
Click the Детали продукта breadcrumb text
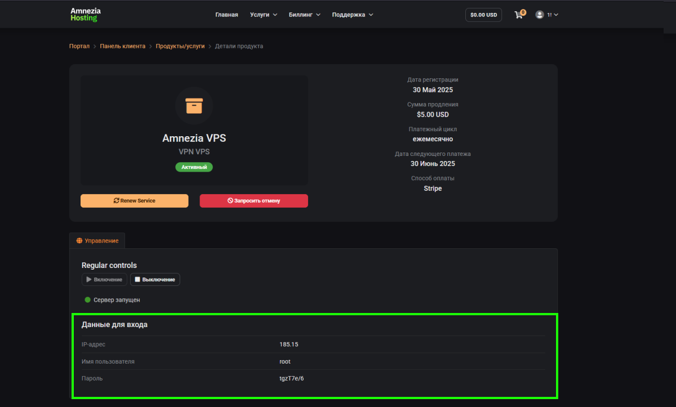pos(239,46)
